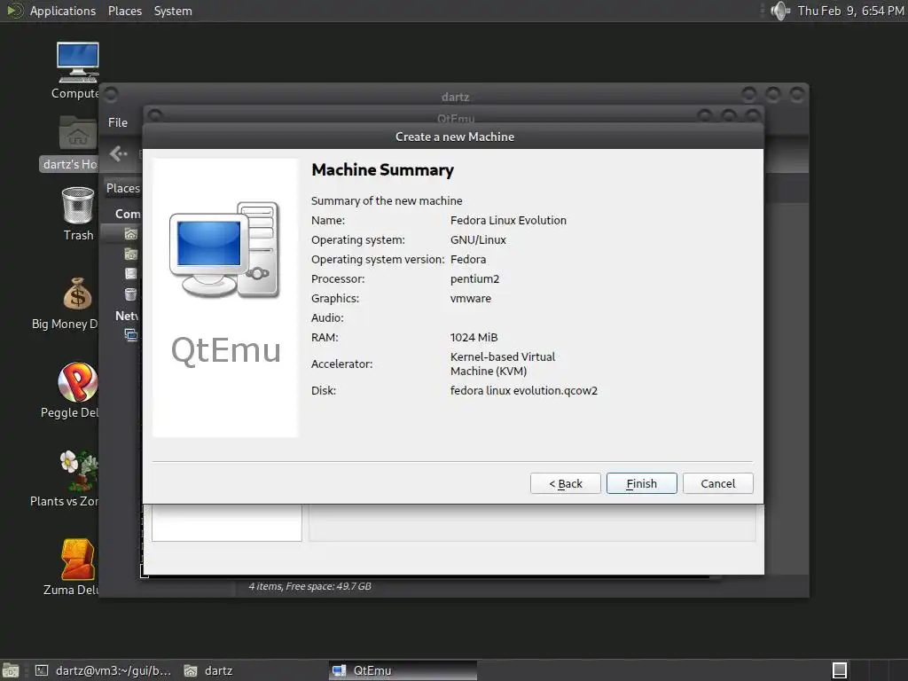
Task: Click the 'Fedora' operating system version value
Action: pyautogui.click(x=468, y=260)
